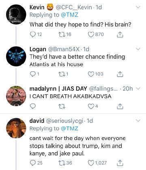Open dropdown chevron on Kevin's tweet
Image resolution: width=146 pixels, height=170 pixels.
coord(138,7)
